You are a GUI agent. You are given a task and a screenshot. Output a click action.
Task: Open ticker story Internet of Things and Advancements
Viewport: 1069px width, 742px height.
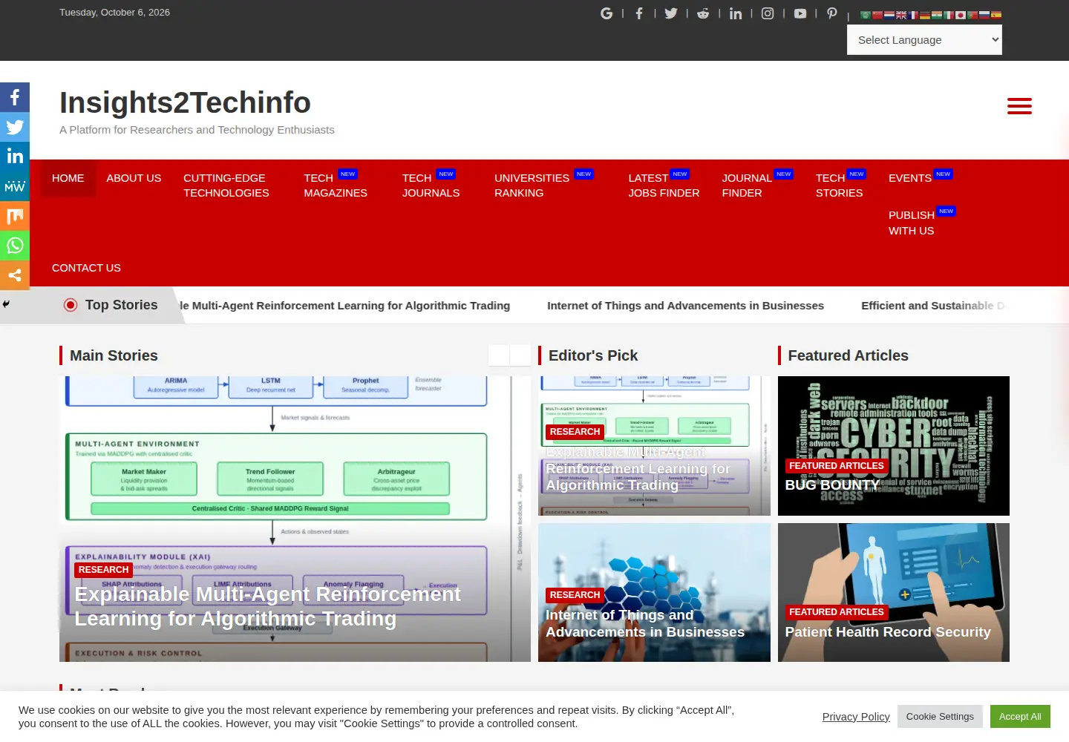(x=685, y=306)
